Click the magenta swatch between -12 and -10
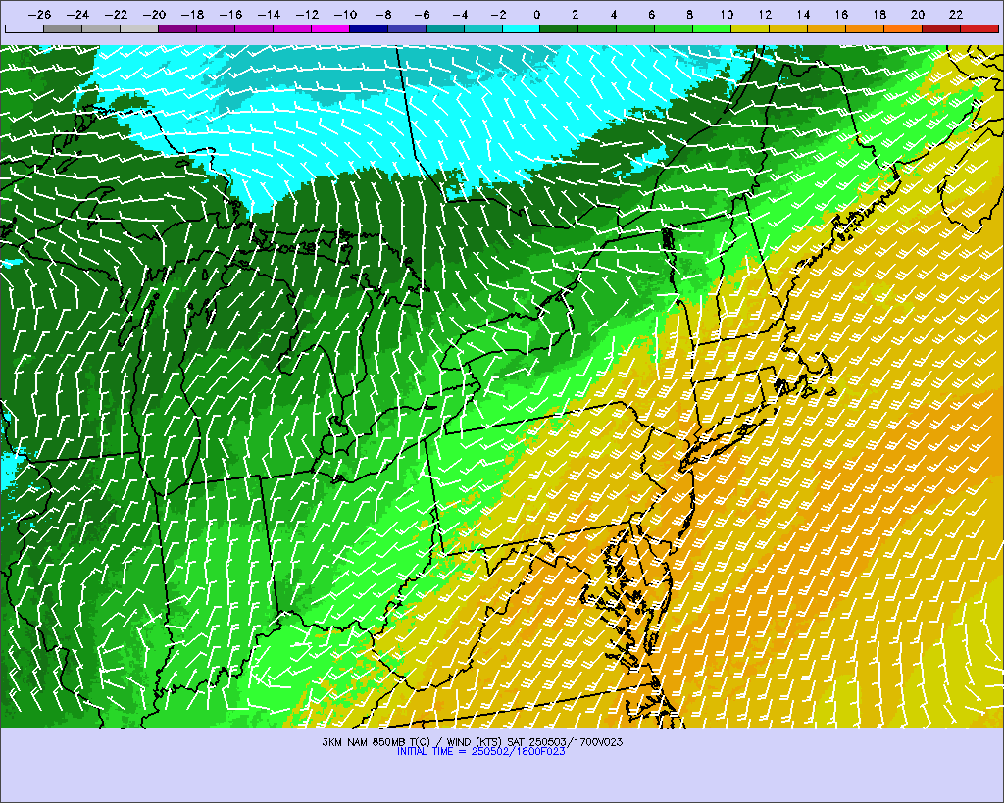Viewport: 1004px width, 803px height. (x=329, y=28)
